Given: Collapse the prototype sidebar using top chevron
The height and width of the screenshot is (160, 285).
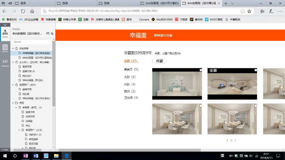Looking at the screenshot, I should click(5, 25).
